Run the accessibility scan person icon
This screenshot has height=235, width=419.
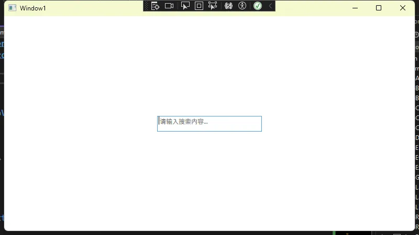coord(242,6)
